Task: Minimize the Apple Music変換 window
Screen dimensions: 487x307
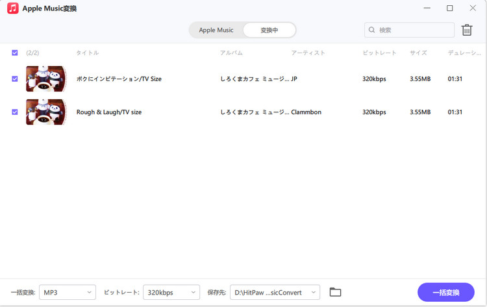Action: [x=427, y=8]
